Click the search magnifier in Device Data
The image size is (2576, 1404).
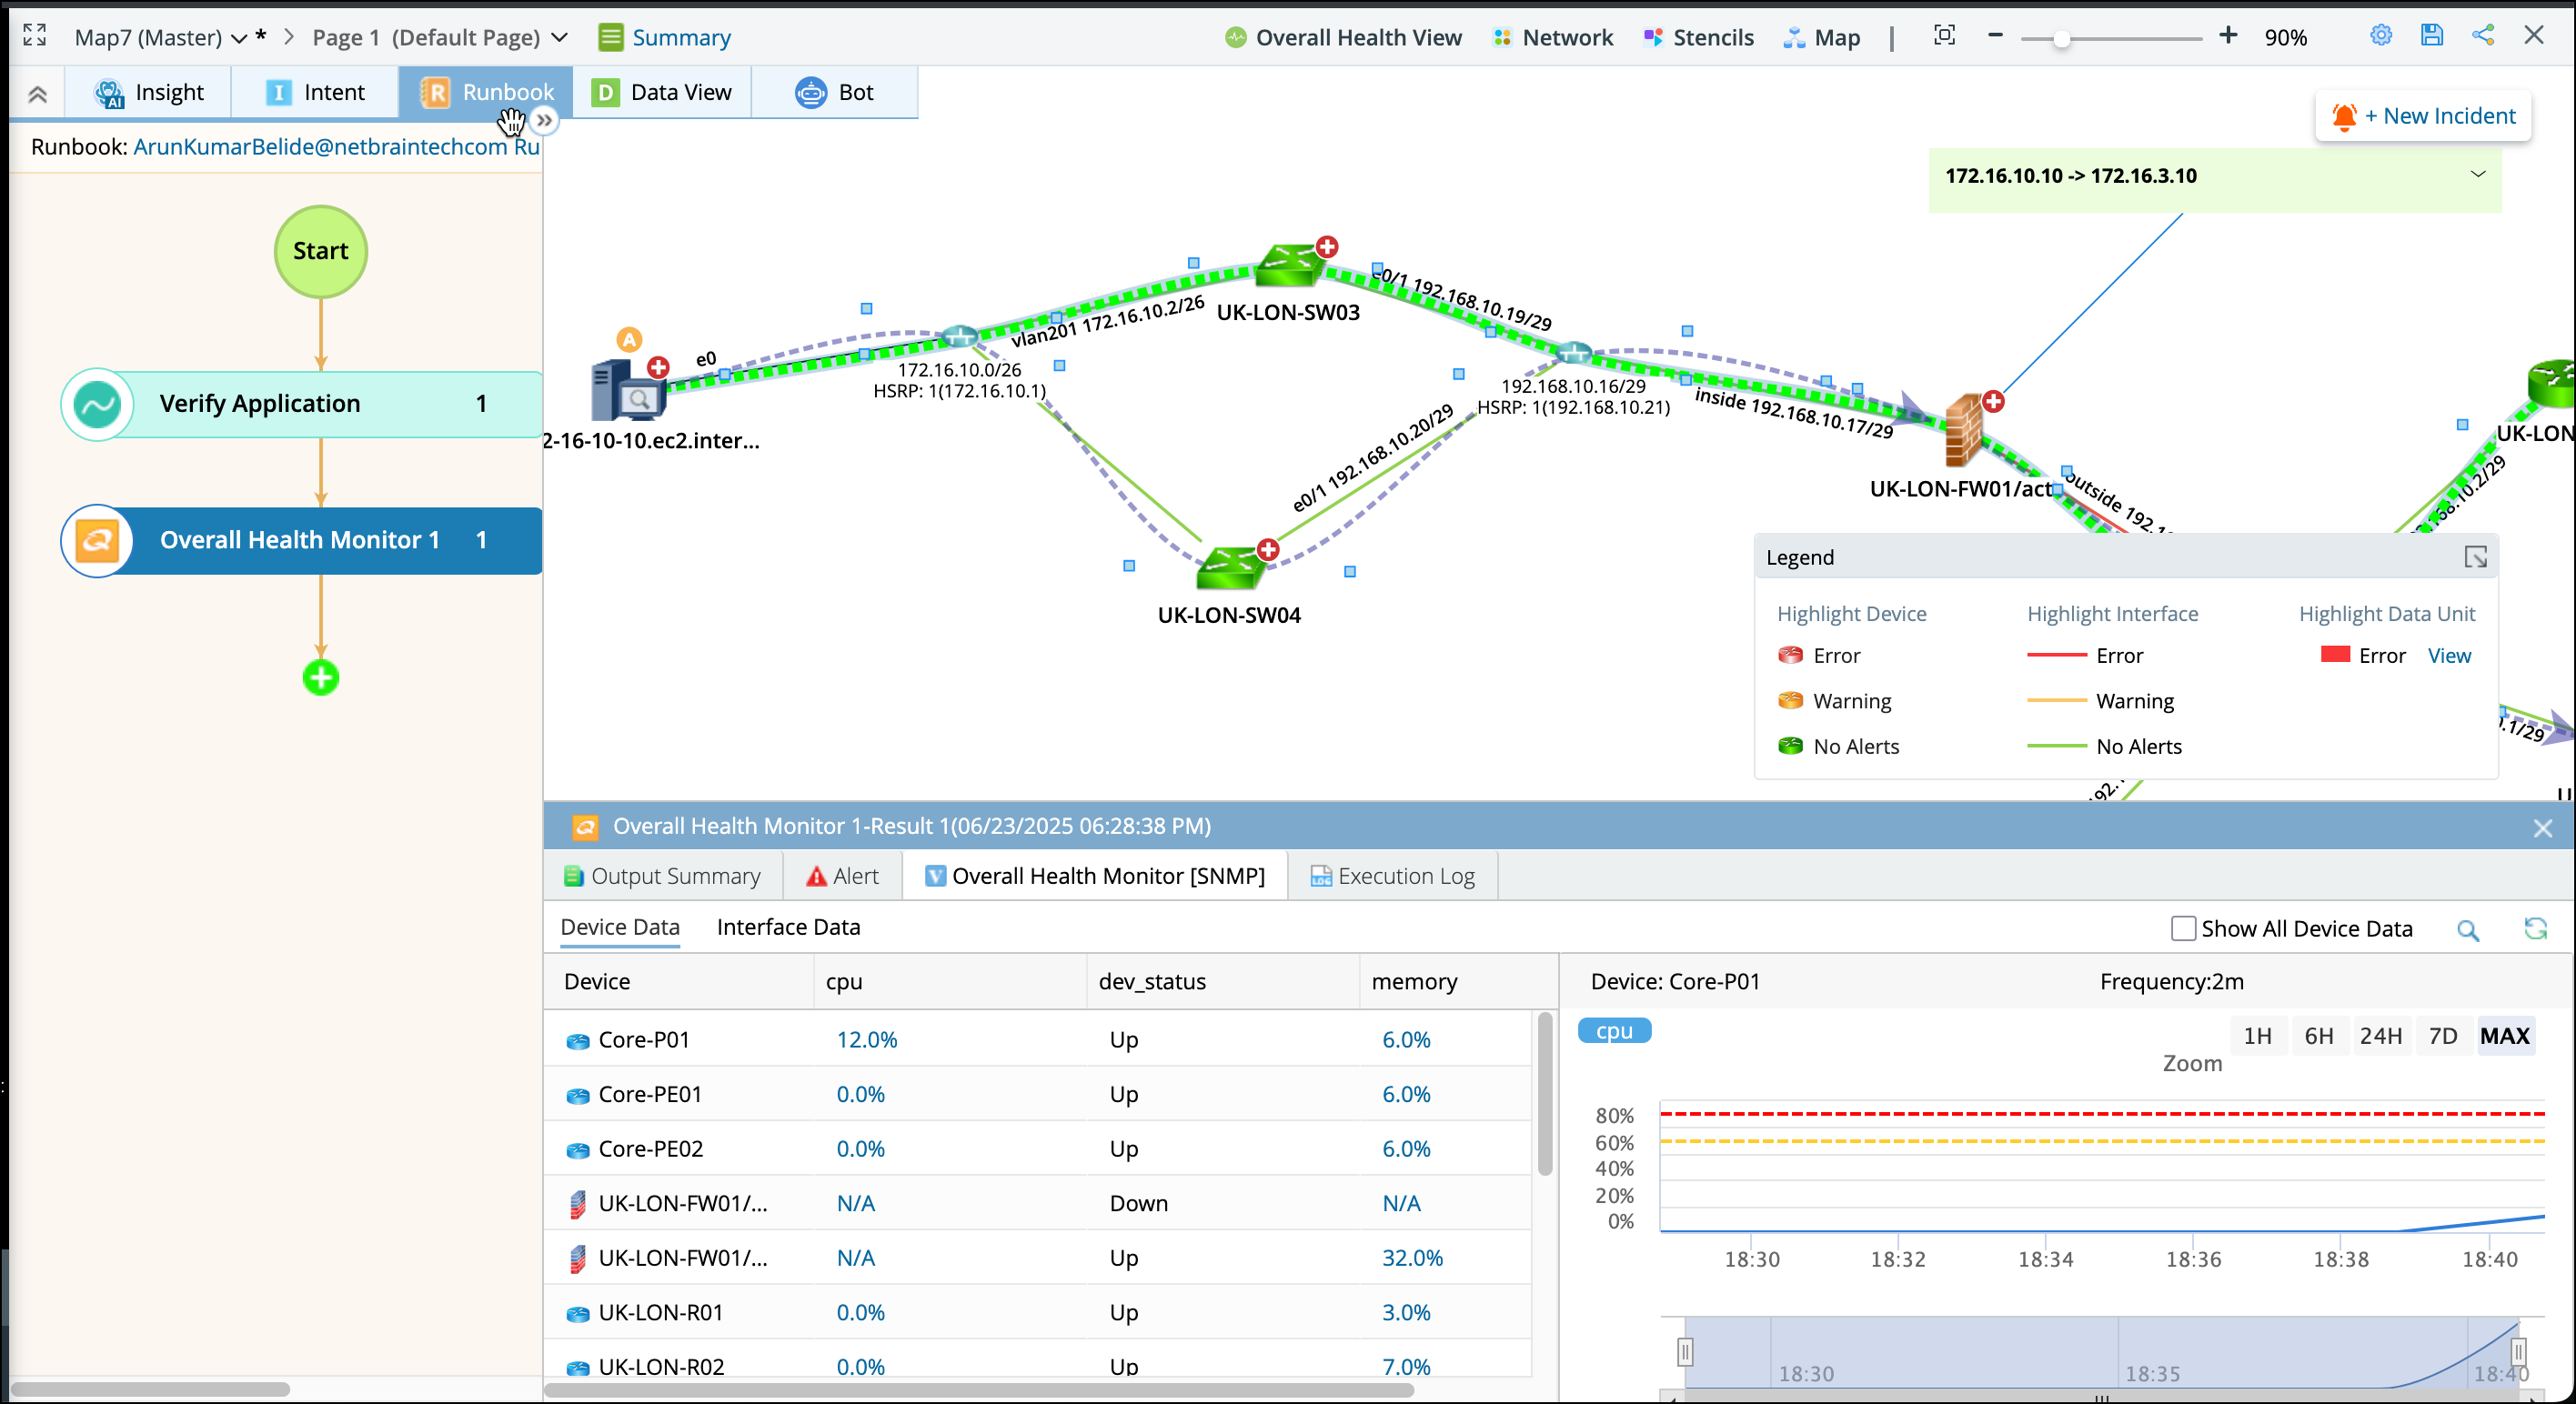tap(2467, 930)
